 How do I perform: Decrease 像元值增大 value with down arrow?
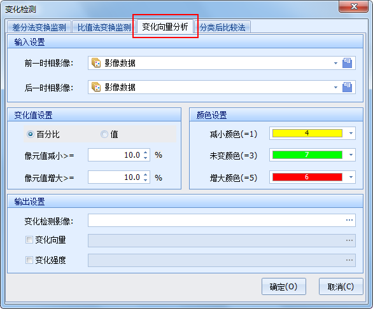point(146,180)
